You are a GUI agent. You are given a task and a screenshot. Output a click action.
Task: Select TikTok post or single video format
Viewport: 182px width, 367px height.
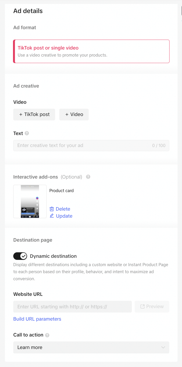tap(91, 51)
